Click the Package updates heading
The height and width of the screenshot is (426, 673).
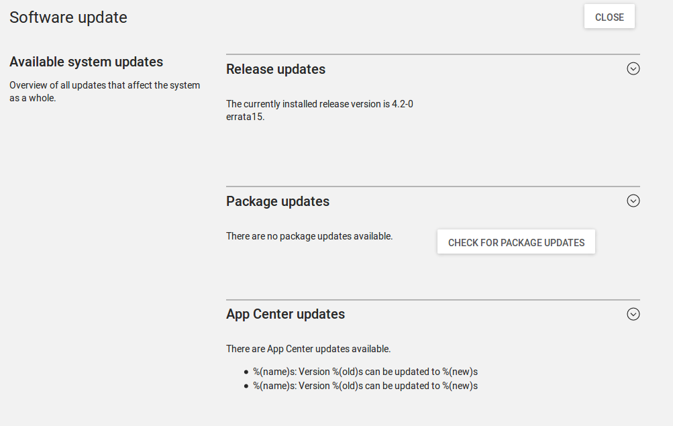[278, 201]
